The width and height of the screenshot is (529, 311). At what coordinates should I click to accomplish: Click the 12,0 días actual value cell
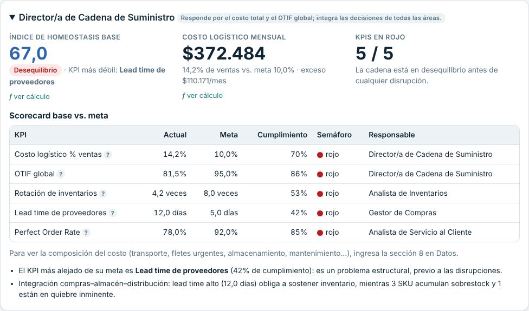coord(170,213)
